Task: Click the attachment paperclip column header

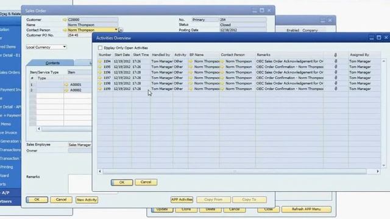Action: pyautogui.click(x=336, y=55)
